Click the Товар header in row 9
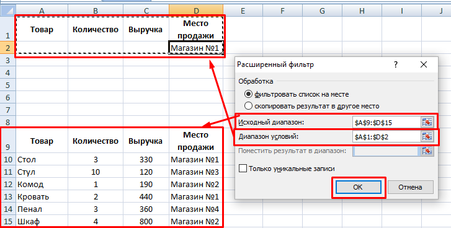The width and height of the screenshot is (451, 228). click(x=42, y=141)
